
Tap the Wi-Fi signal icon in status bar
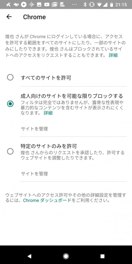(99, 5)
